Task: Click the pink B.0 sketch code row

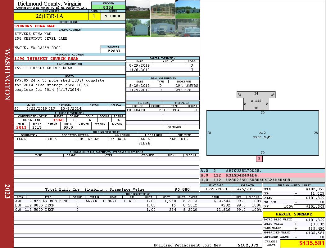Action: coord(262,175)
